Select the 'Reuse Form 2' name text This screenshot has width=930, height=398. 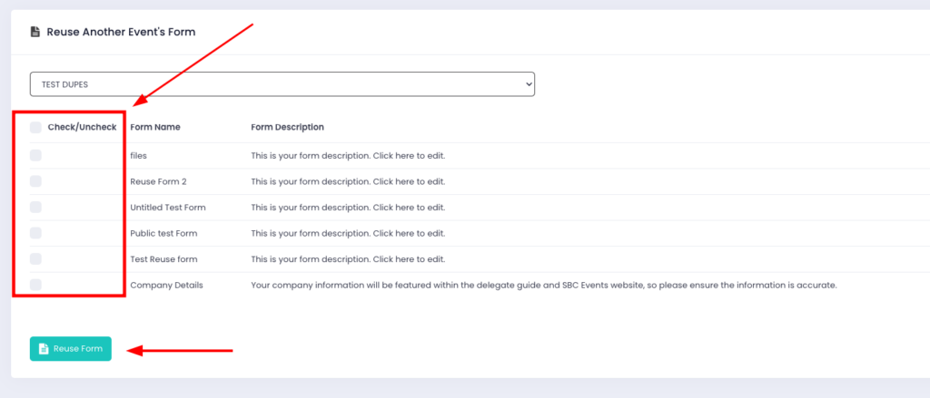point(158,181)
